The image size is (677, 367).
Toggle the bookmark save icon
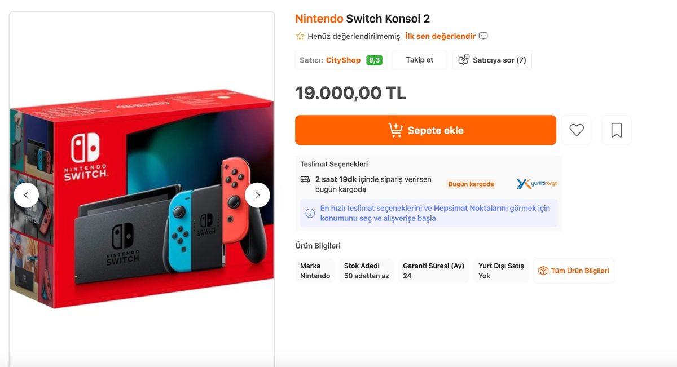(x=616, y=130)
